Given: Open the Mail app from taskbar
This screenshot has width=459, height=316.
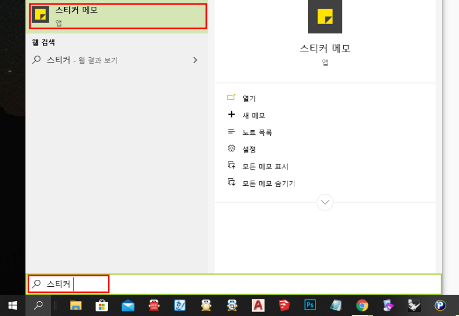Looking at the screenshot, I should tap(128, 306).
